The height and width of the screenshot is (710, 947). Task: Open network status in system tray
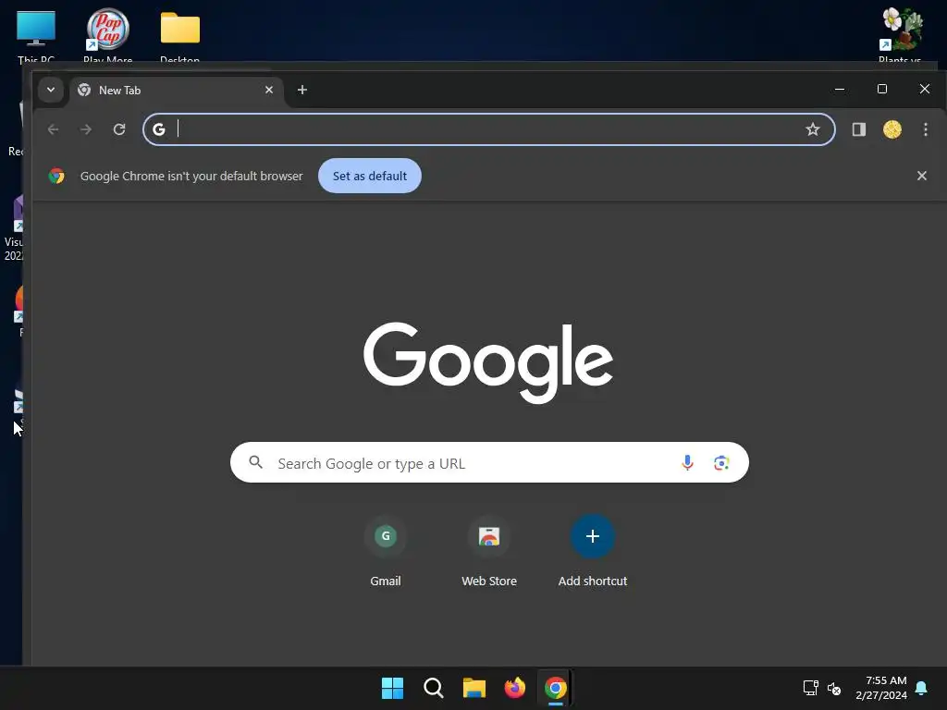[x=810, y=688]
